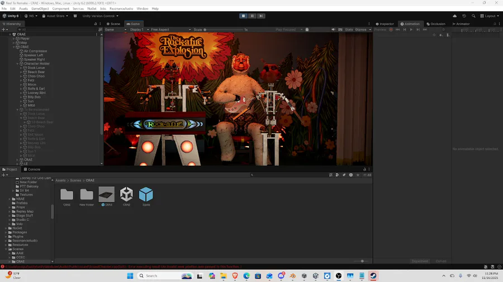Expand the Player object
503x282 pixels.
[14, 38]
